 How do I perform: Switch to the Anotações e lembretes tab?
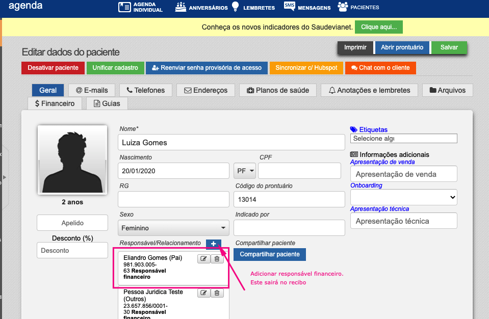tap(369, 90)
